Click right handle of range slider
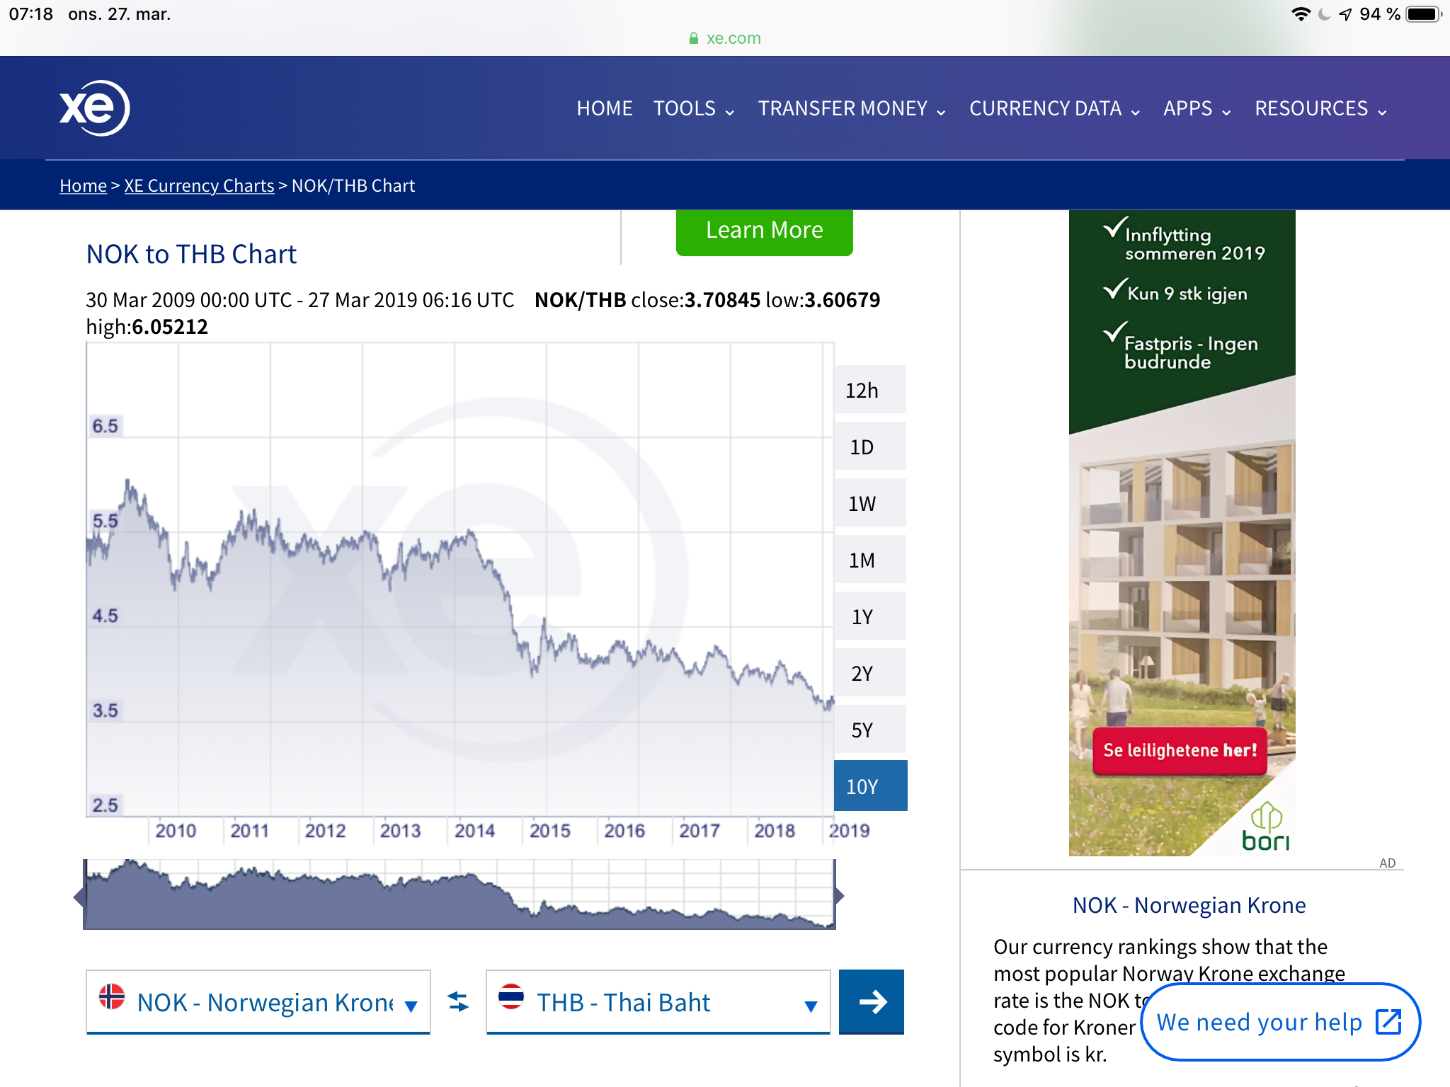 click(839, 896)
